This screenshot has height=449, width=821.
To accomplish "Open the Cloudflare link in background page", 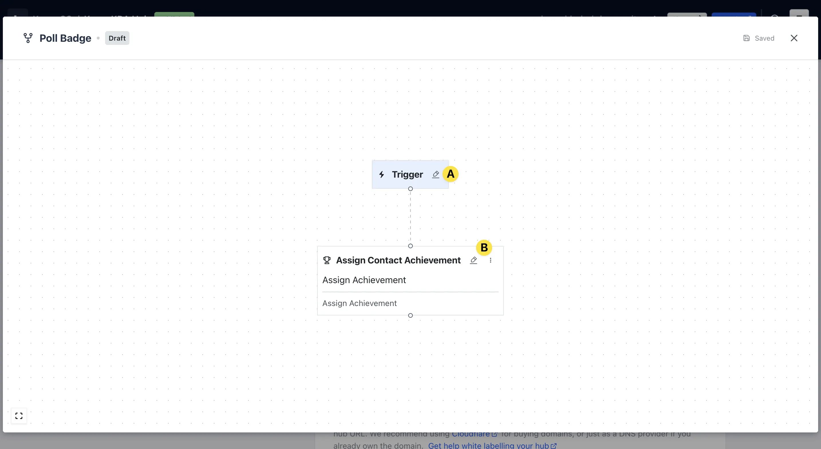I will [x=474, y=434].
